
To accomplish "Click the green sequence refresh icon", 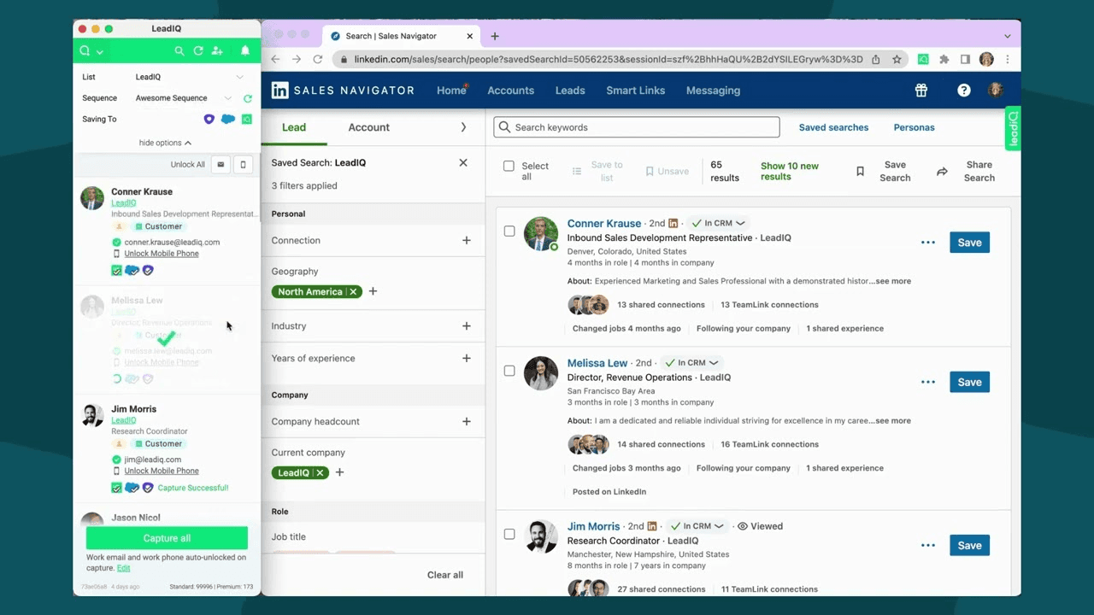I will (x=248, y=98).
